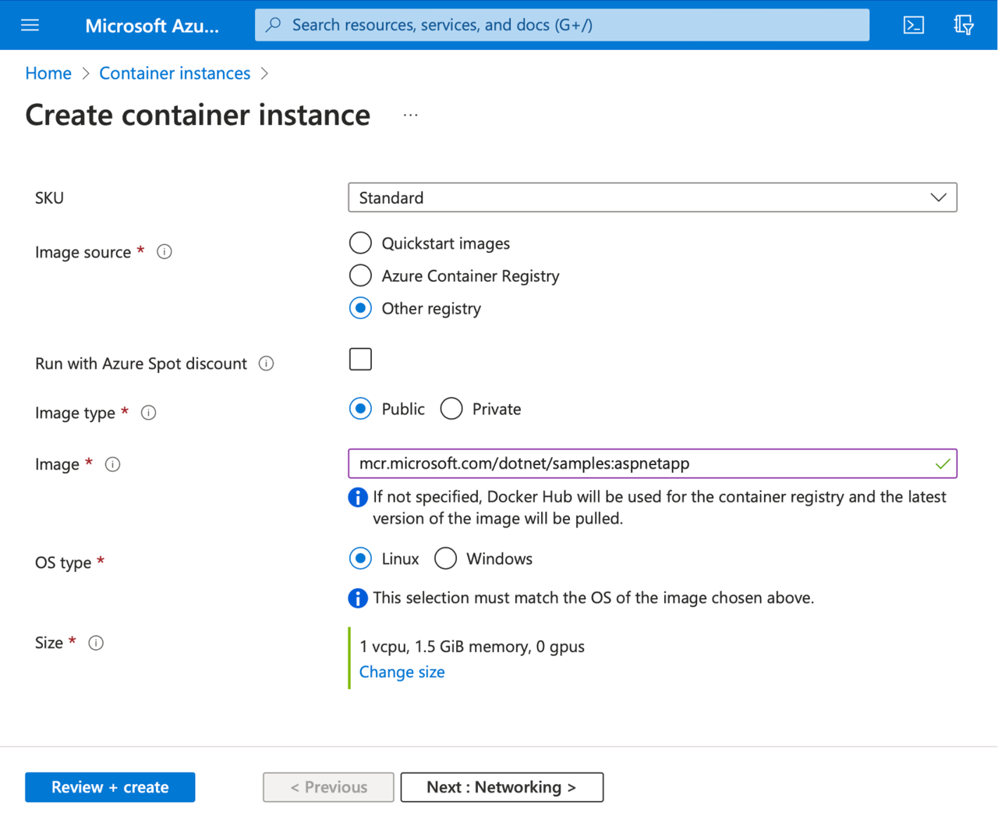The width and height of the screenshot is (998, 834).
Task: Navigate back via the Home breadcrumb
Action: pyautogui.click(x=48, y=73)
